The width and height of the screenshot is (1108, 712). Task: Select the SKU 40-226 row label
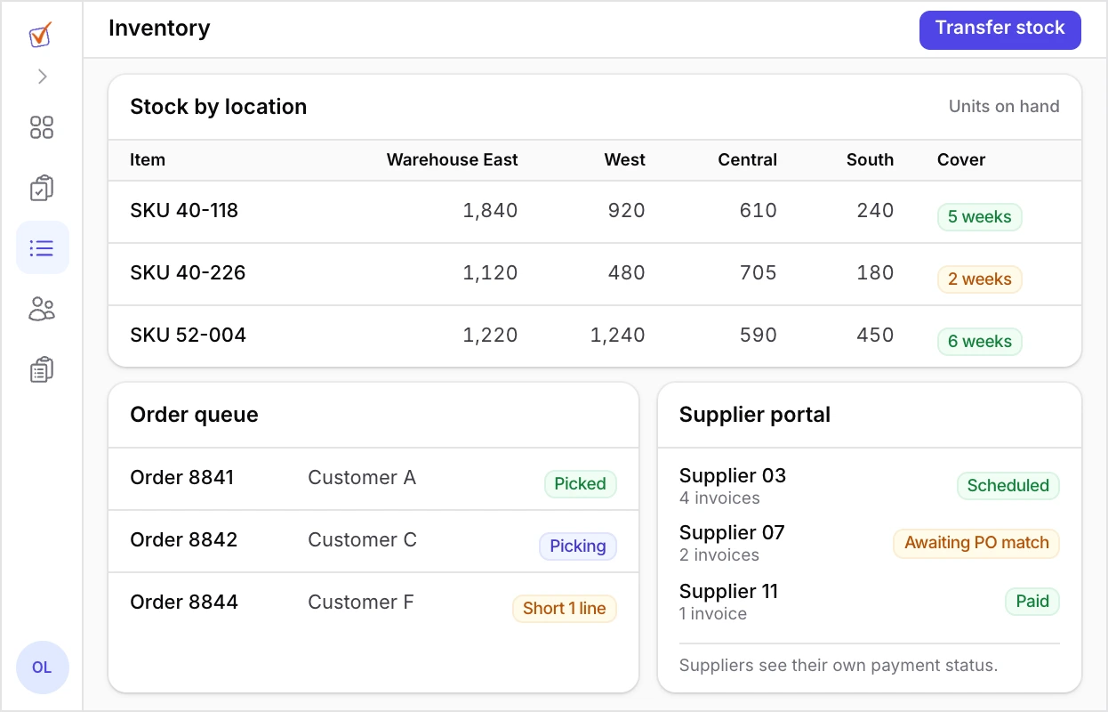click(188, 273)
